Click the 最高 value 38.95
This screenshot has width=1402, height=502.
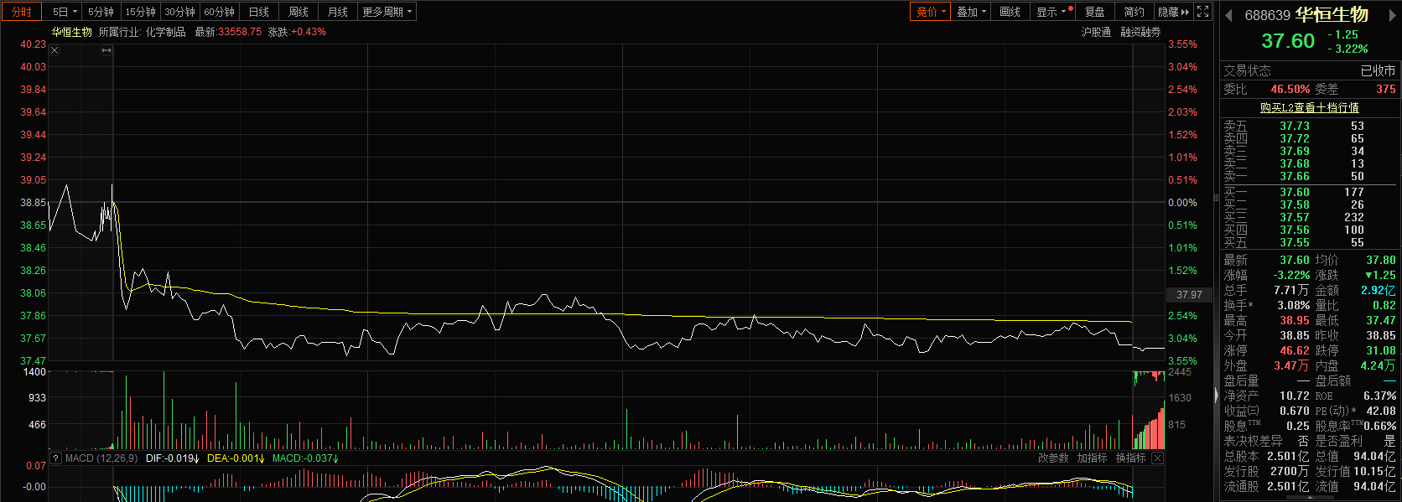pyautogui.click(x=1295, y=320)
